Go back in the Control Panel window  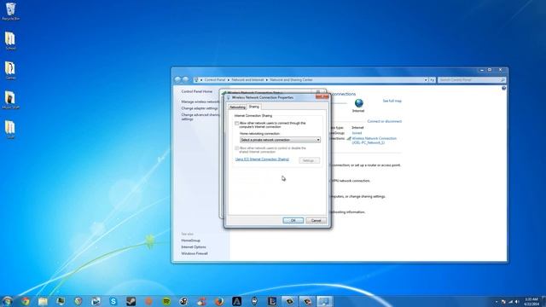pyautogui.click(x=177, y=79)
